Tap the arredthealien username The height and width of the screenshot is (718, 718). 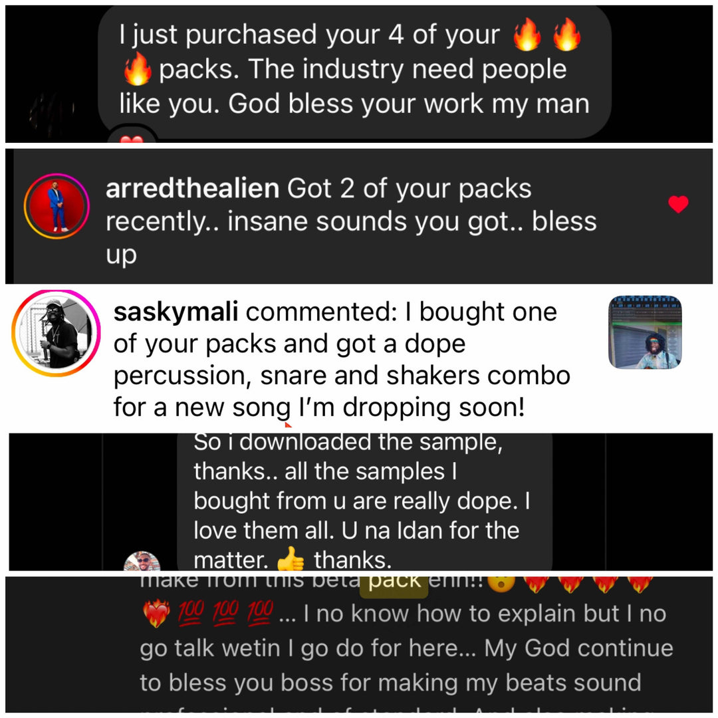tap(192, 188)
